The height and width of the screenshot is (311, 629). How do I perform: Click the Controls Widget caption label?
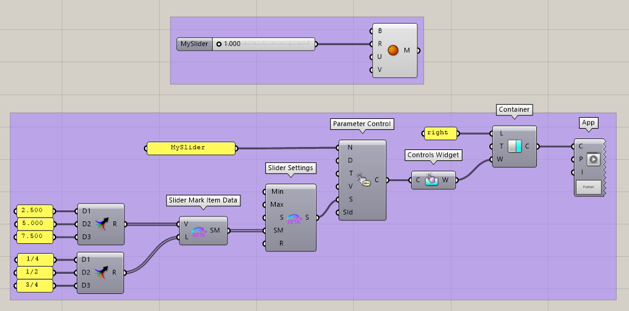coord(433,155)
